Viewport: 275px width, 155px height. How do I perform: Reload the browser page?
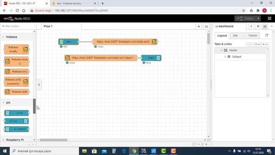(17, 10)
